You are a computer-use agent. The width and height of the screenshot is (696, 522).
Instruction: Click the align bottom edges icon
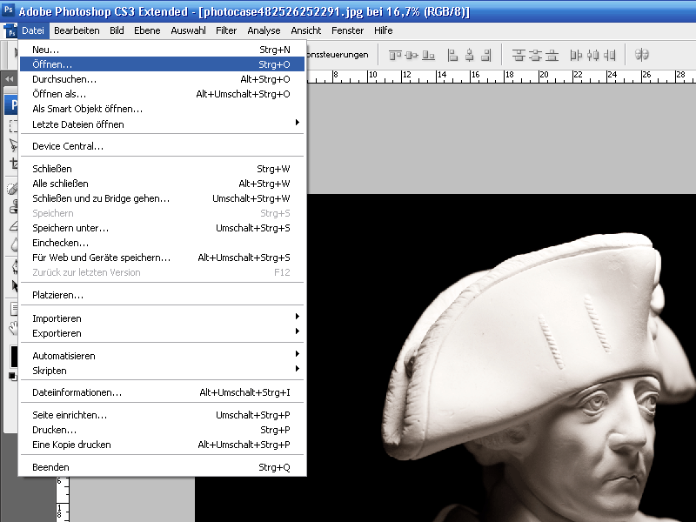click(x=428, y=55)
